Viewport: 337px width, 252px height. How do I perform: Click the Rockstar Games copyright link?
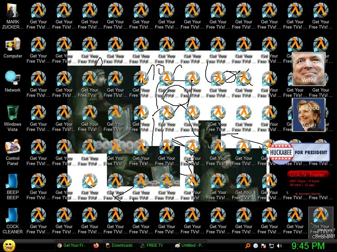click(x=308, y=194)
